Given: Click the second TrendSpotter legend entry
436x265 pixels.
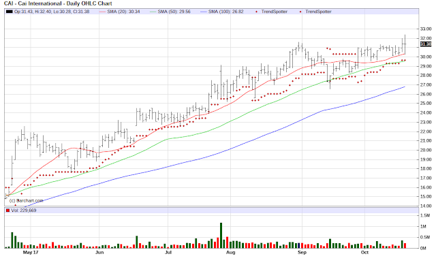Looking at the screenshot, I should [318, 12].
